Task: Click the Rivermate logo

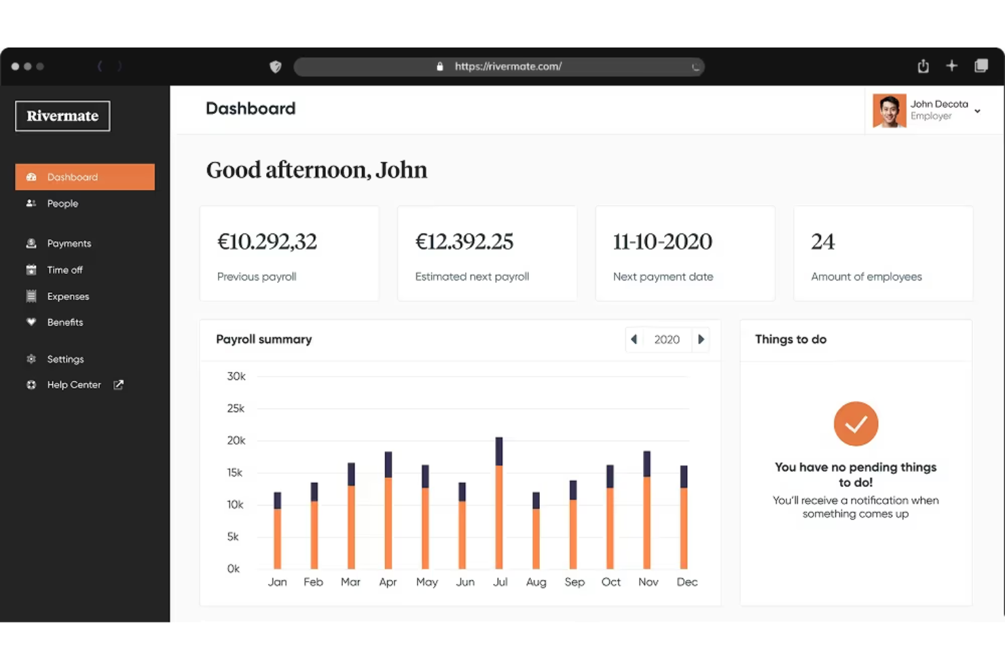Action: coord(62,116)
